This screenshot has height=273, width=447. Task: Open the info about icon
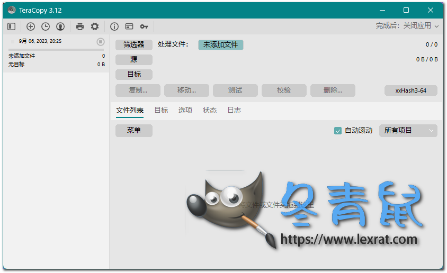[114, 26]
